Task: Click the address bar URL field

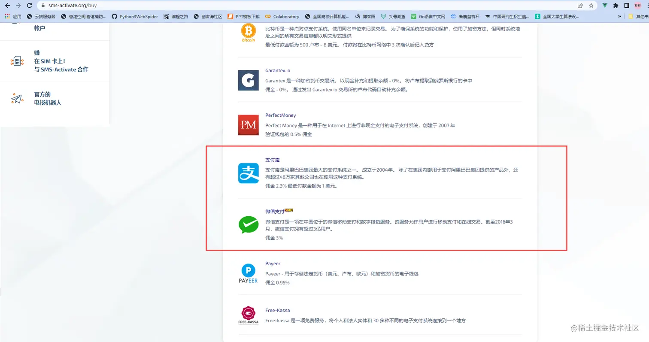Action: (x=86, y=6)
